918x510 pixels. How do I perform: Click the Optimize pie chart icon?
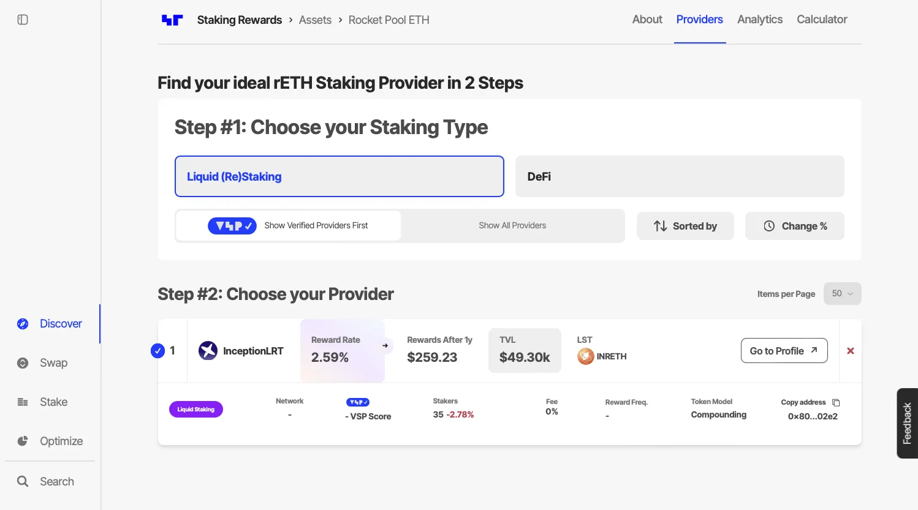(23, 441)
